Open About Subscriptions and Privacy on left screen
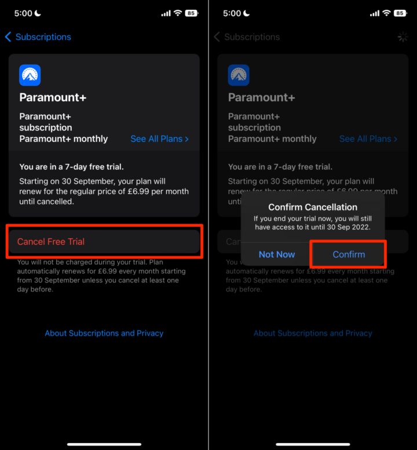 pyautogui.click(x=104, y=333)
